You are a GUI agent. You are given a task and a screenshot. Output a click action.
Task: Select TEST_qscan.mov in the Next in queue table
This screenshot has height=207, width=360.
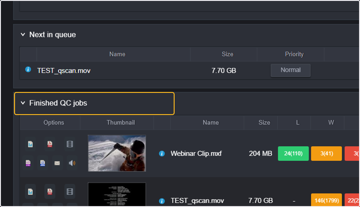tap(64, 71)
